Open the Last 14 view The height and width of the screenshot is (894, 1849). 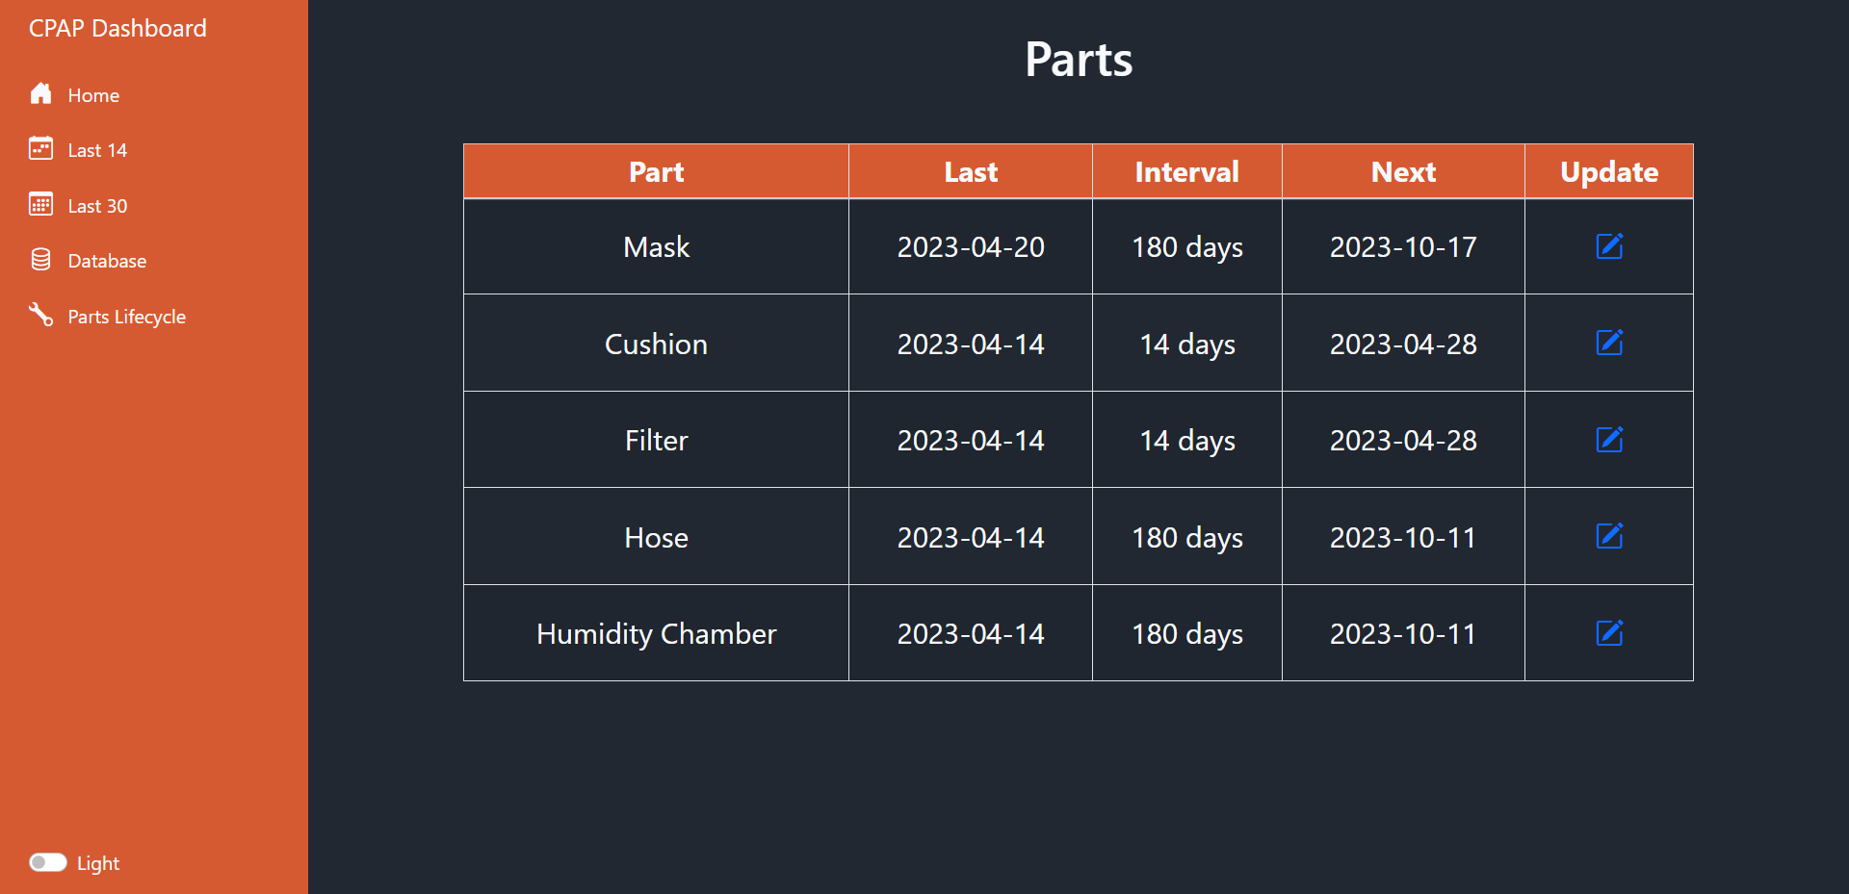tap(96, 149)
